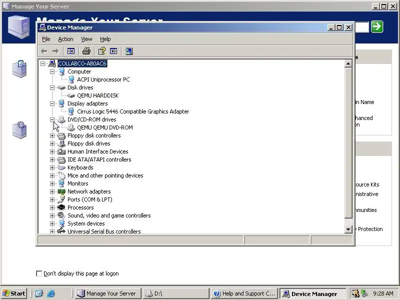Switch to Help and Support Center taskbar button
Image resolution: width=400 pixels, height=300 pixels.
pos(244,293)
